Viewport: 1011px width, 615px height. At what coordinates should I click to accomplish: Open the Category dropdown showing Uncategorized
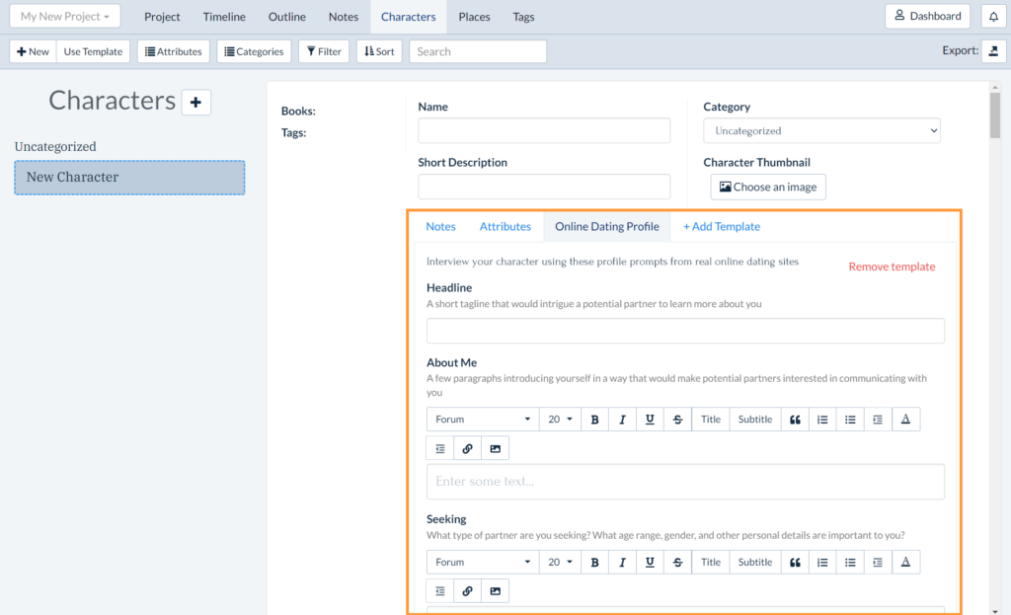point(820,129)
